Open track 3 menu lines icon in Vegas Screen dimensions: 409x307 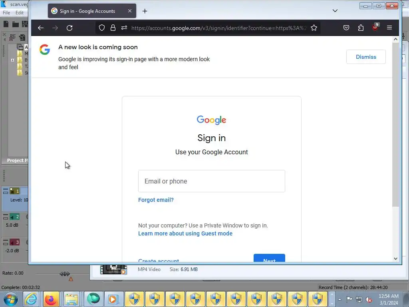coord(6,242)
